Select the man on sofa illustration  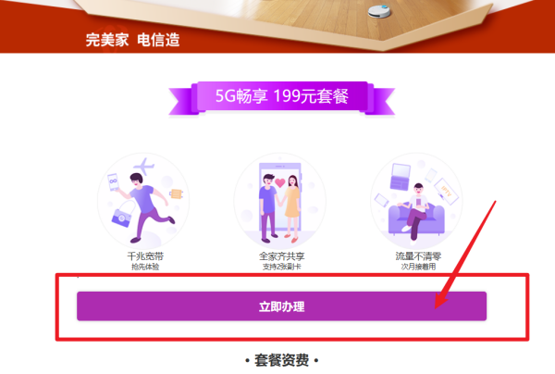[416, 201]
